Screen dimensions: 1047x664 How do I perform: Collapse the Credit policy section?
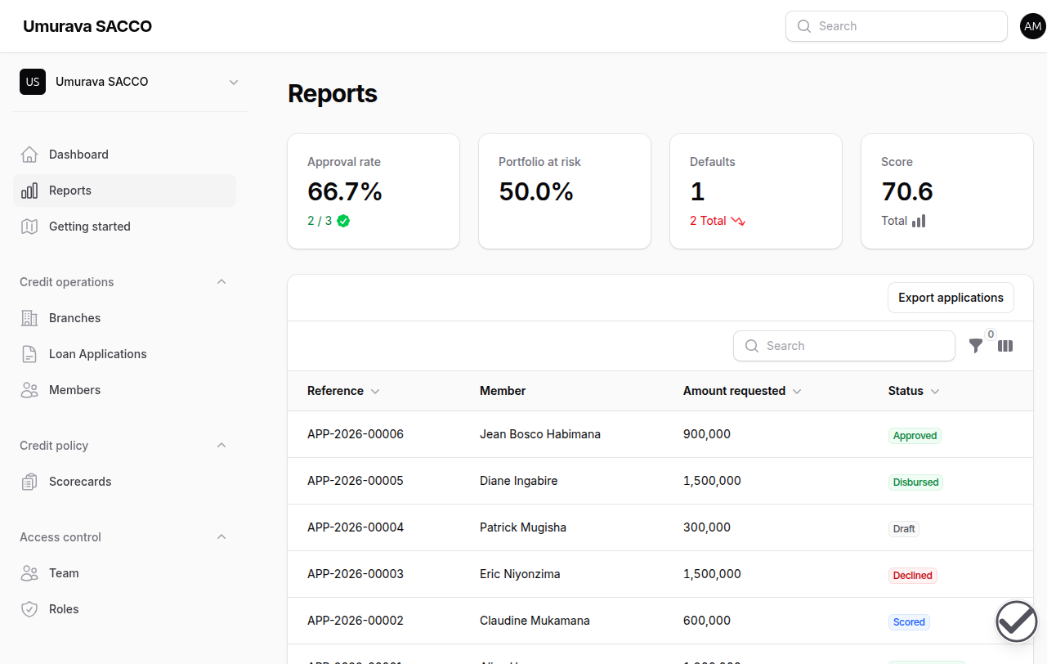(221, 446)
